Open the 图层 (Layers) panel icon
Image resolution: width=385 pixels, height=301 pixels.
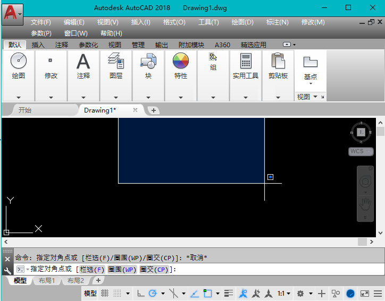116,62
